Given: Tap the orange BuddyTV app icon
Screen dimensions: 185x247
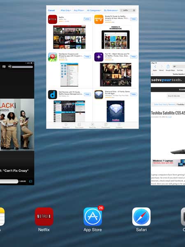Looking at the screenshot, I should 99,19.
